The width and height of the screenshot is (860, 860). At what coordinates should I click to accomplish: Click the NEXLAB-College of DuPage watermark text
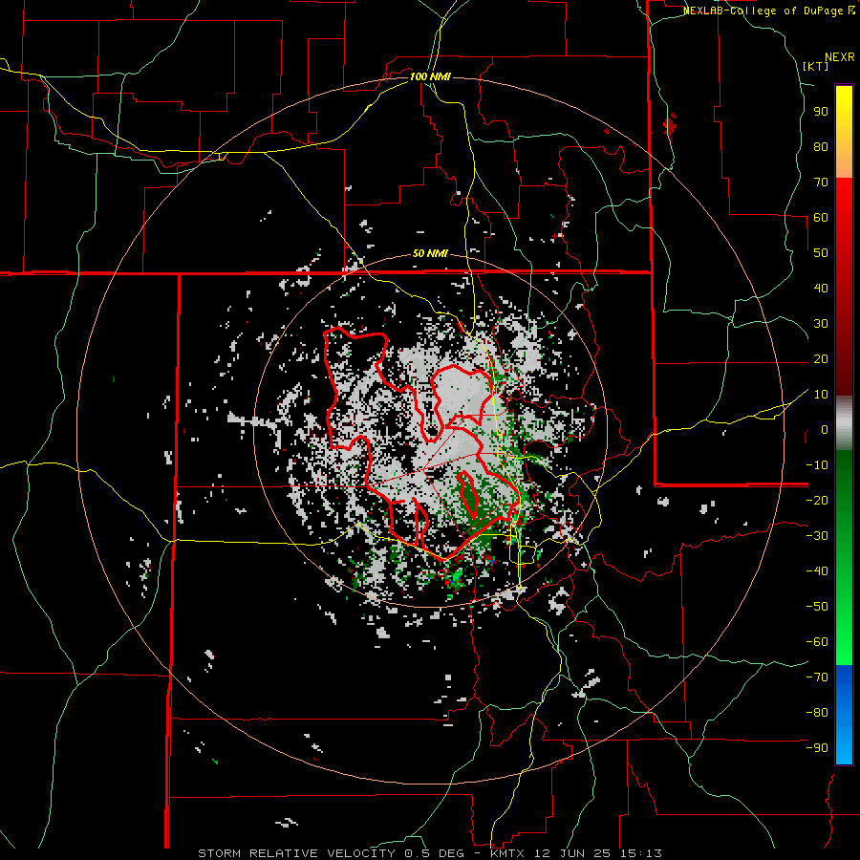coord(767,11)
